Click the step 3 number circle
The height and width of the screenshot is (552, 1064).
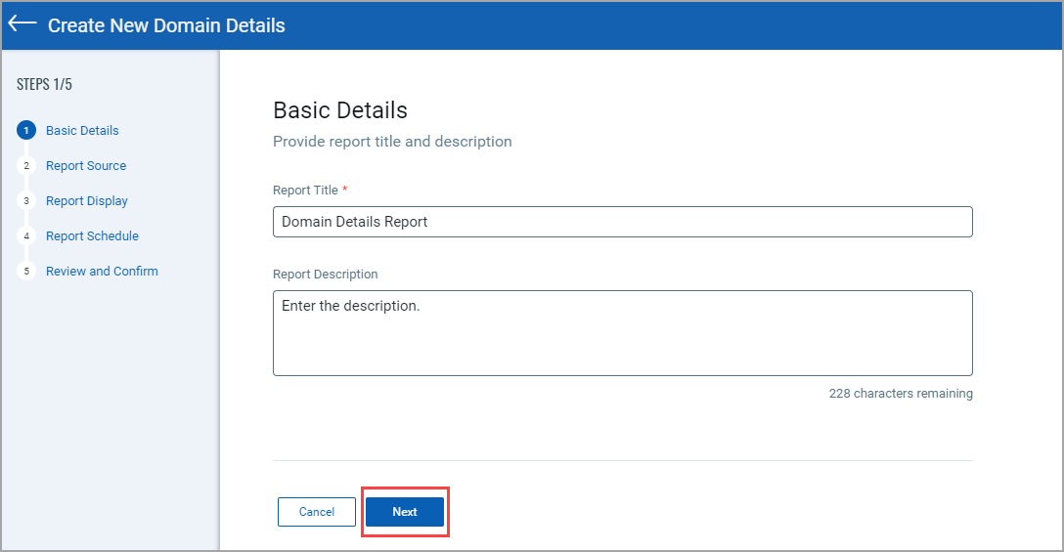(x=27, y=201)
